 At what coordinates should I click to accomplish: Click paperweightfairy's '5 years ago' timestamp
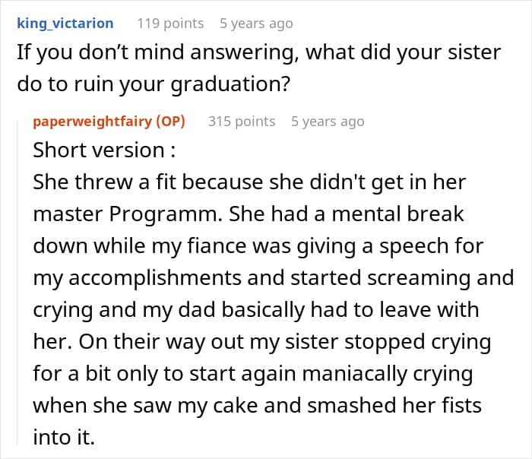pyautogui.click(x=328, y=122)
